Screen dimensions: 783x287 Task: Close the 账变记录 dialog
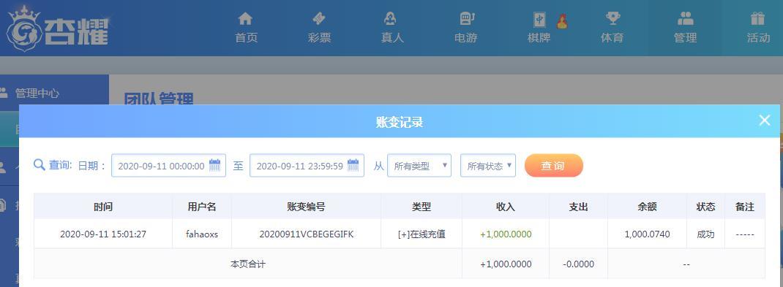[765, 120]
